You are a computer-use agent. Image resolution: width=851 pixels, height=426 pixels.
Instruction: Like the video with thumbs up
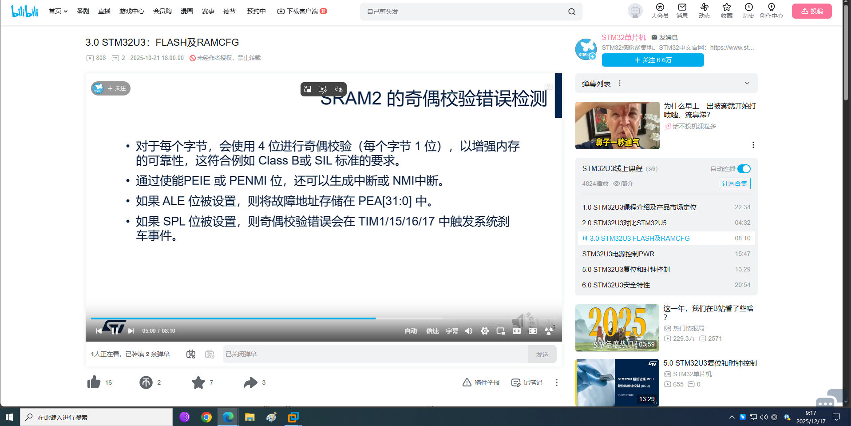click(94, 382)
